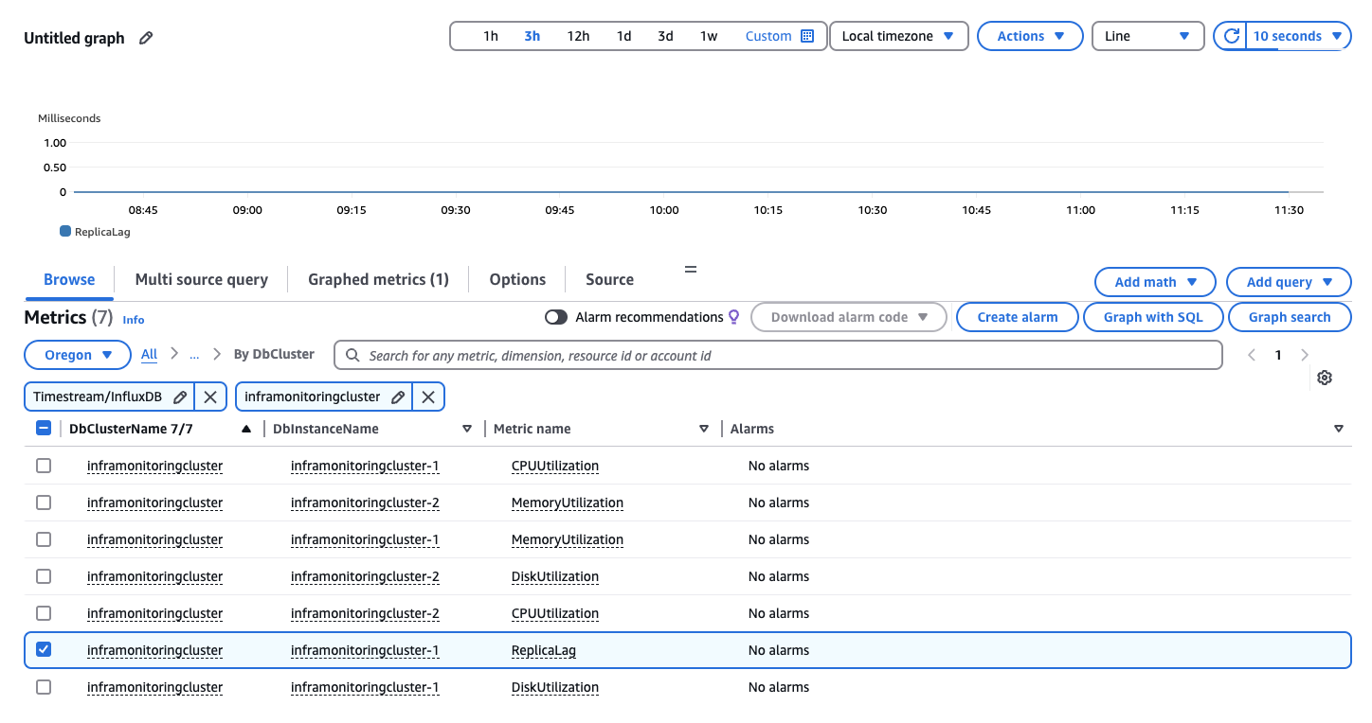
Task: Open the Source tab
Action: (x=609, y=279)
